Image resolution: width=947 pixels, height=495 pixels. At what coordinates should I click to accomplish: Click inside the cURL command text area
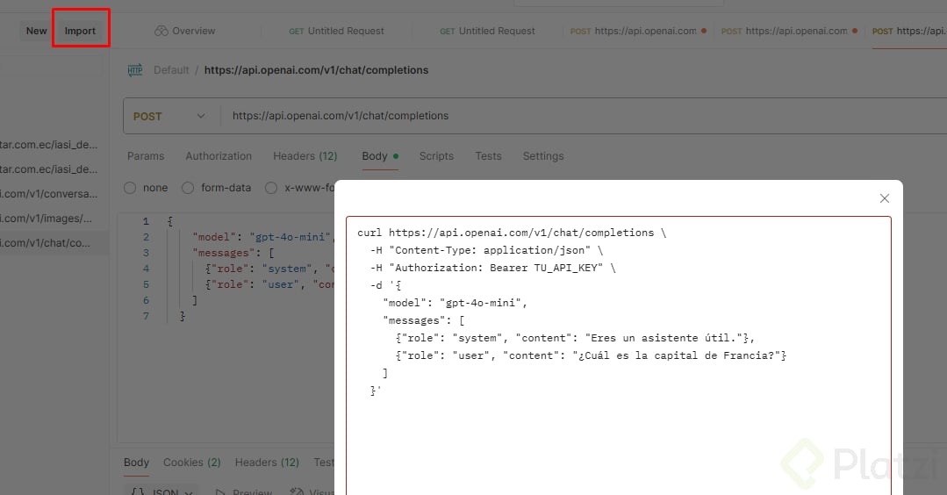618,421
